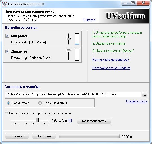The height and width of the screenshot is (144, 152).
Task: Minimize the UV SoundRecorder window
Action: tap(125, 3)
